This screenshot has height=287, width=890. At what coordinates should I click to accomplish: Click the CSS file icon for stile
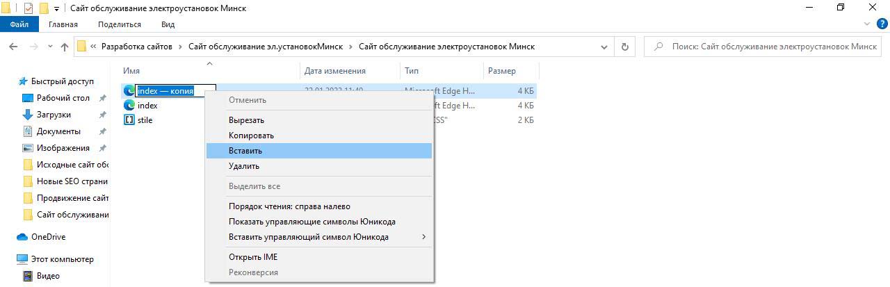(129, 120)
